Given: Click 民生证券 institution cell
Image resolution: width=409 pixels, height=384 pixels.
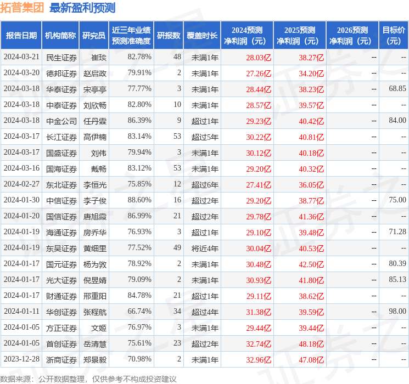Looking at the screenshot, I should tap(61, 58).
